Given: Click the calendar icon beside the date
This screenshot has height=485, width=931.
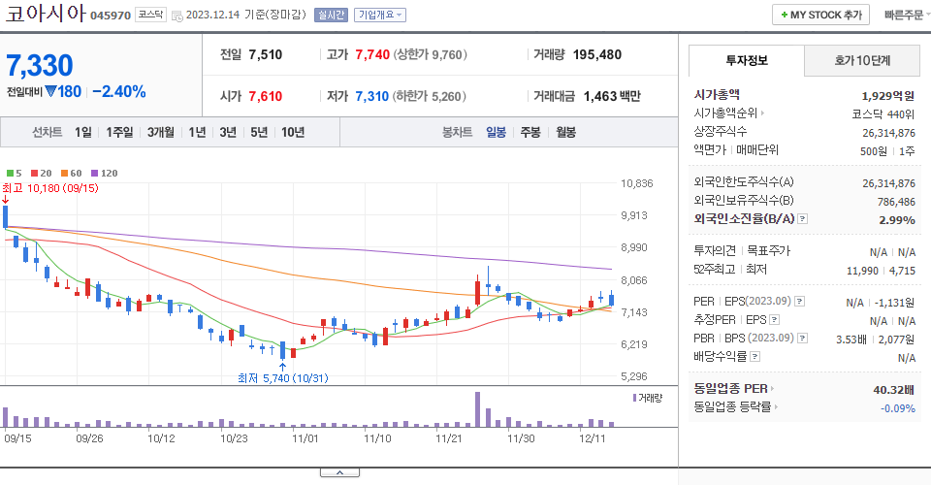Looking at the screenshot, I should (x=177, y=16).
